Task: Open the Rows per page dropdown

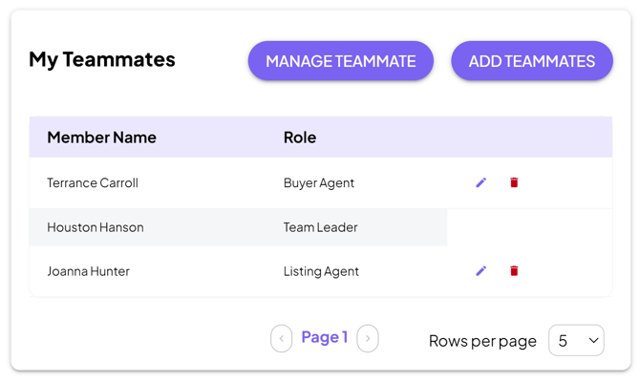Action: [576, 340]
